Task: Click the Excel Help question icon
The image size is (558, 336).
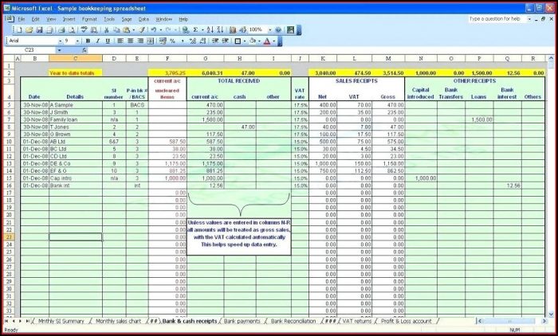Action: [278, 30]
